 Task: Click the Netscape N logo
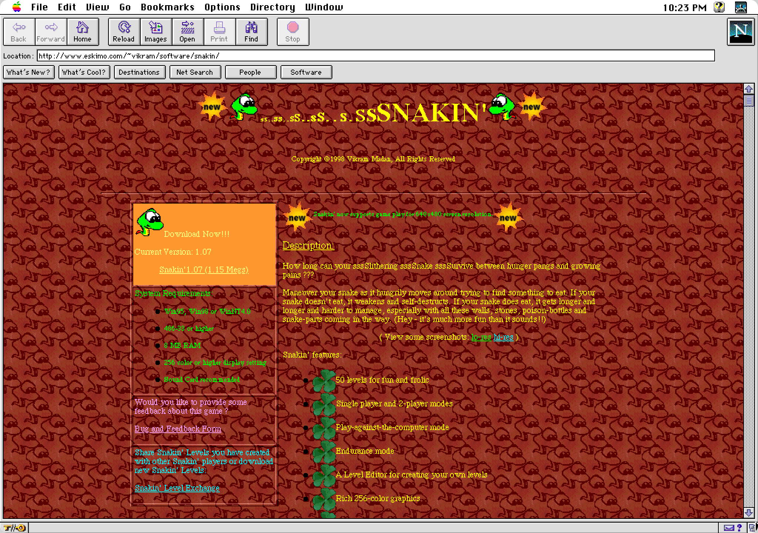740,32
